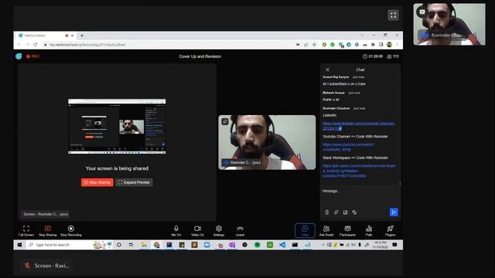Toggle the Chat panel button

point(305,230)
